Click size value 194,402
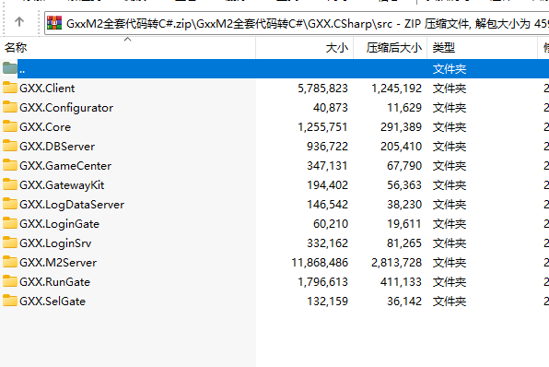The height and width of the screenshot is (367, 549). (327, 185)
